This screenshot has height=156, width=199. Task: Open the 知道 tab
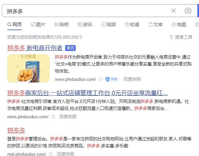click(x=132, y=25)
